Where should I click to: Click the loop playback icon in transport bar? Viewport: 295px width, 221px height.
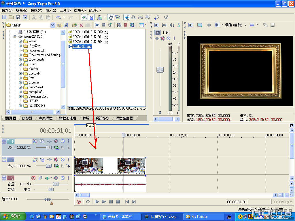point(88,202)
